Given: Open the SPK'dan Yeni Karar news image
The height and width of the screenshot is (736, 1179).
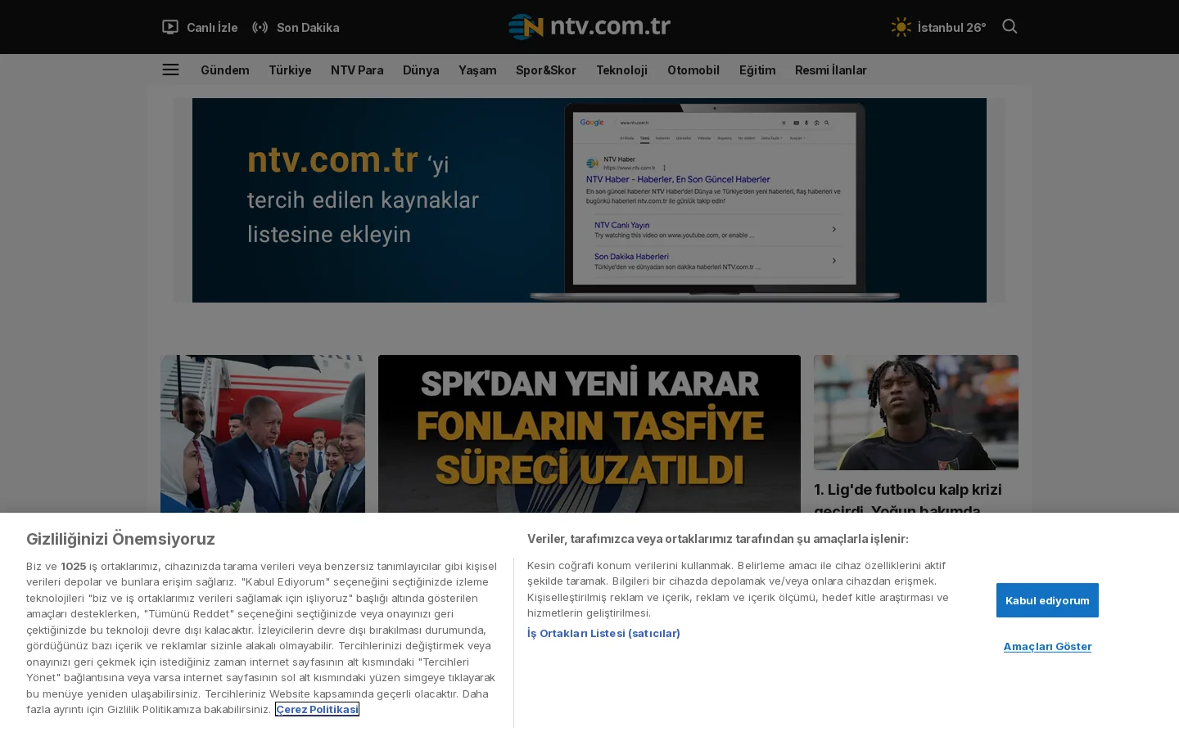Looking at the screenshot, I should [589, 433].
